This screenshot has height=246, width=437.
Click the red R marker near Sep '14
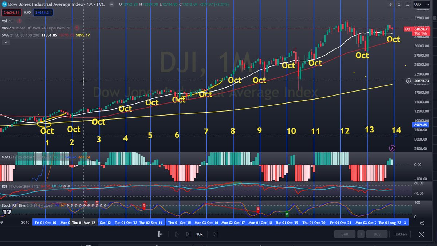click(x=144, y=206)
